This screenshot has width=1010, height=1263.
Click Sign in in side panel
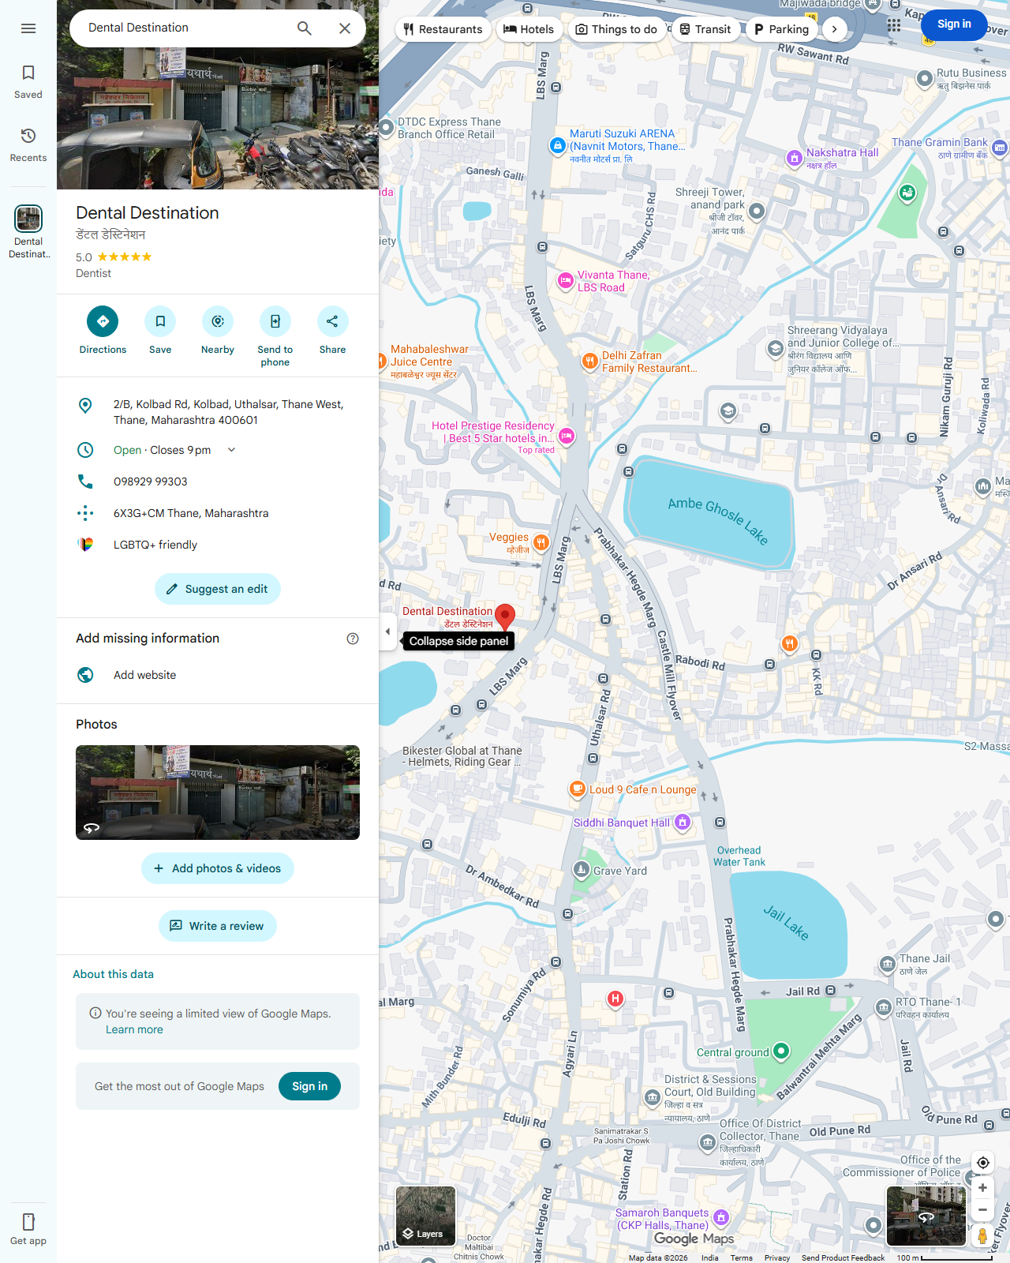point(309,1086)
